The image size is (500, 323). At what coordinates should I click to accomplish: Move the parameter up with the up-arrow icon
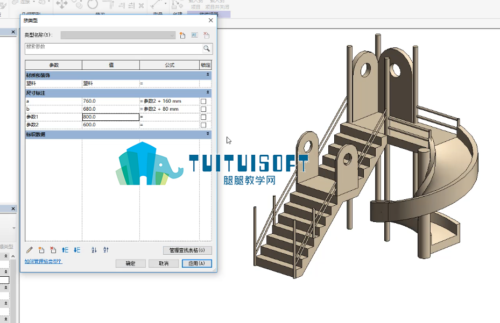point(65,250)
